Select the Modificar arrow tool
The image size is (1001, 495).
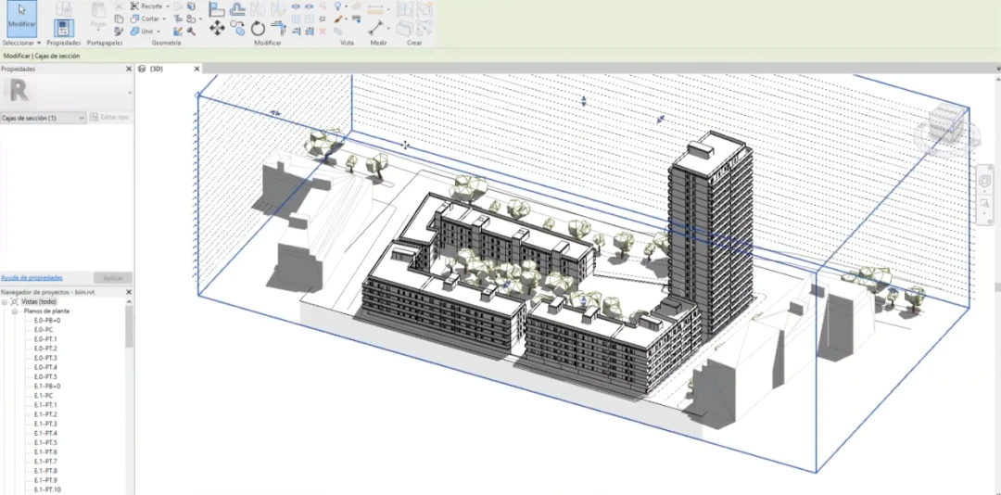point(21,18)
